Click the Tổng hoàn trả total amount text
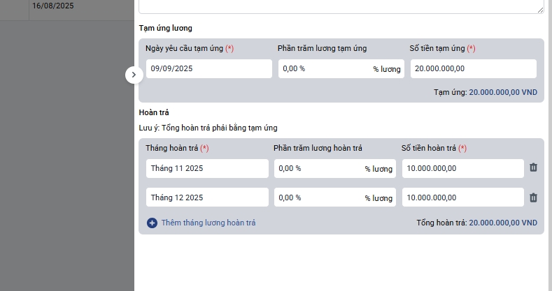 [x=502, y=223]
